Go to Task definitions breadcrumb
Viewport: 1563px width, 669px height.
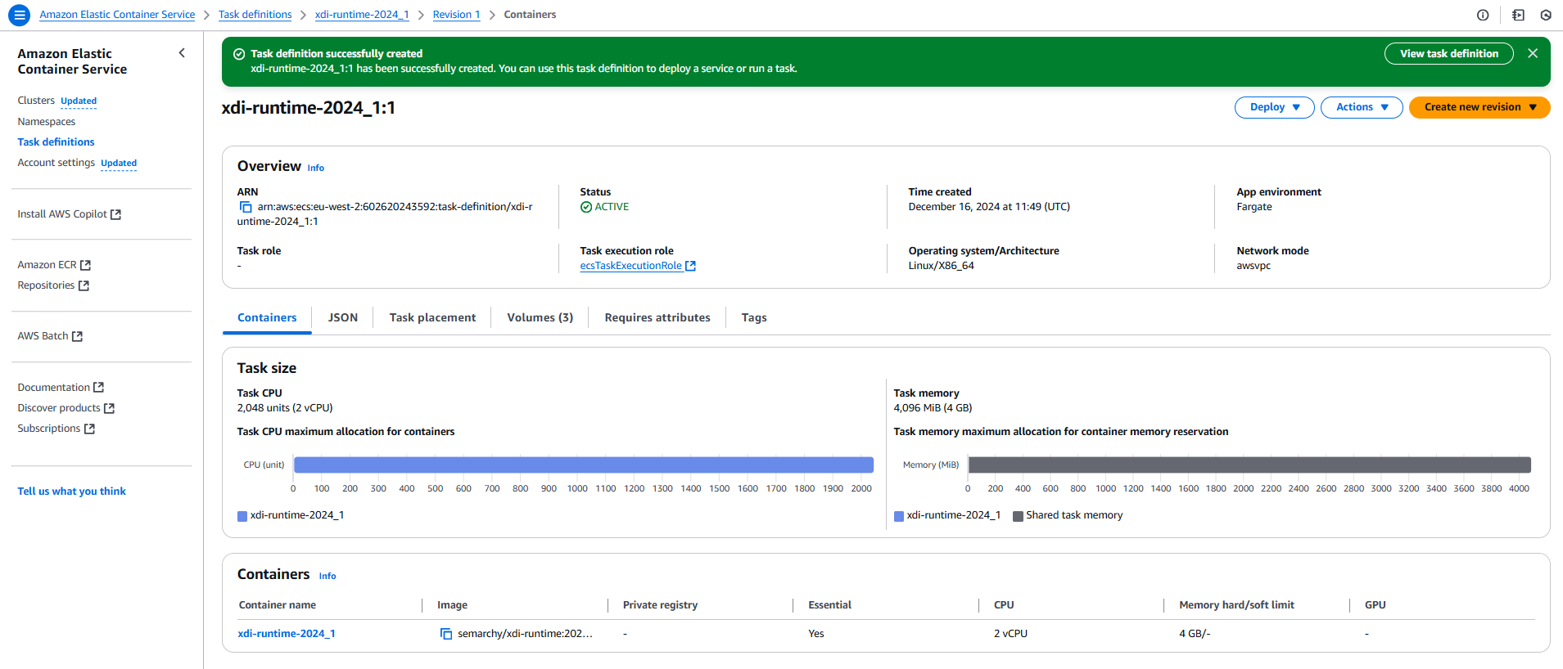point(255,15)
